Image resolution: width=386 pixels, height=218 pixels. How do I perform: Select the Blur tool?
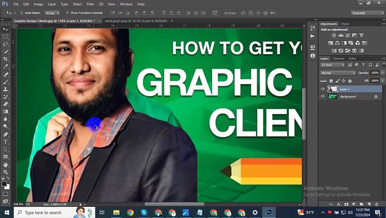coord(5,119)
